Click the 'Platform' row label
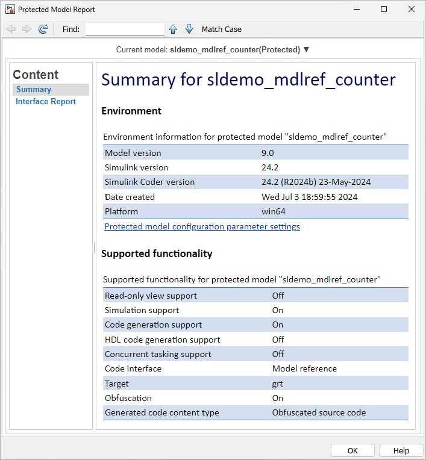Image resolution: width=426 pixels, height=460 pixels. [121, 211]
